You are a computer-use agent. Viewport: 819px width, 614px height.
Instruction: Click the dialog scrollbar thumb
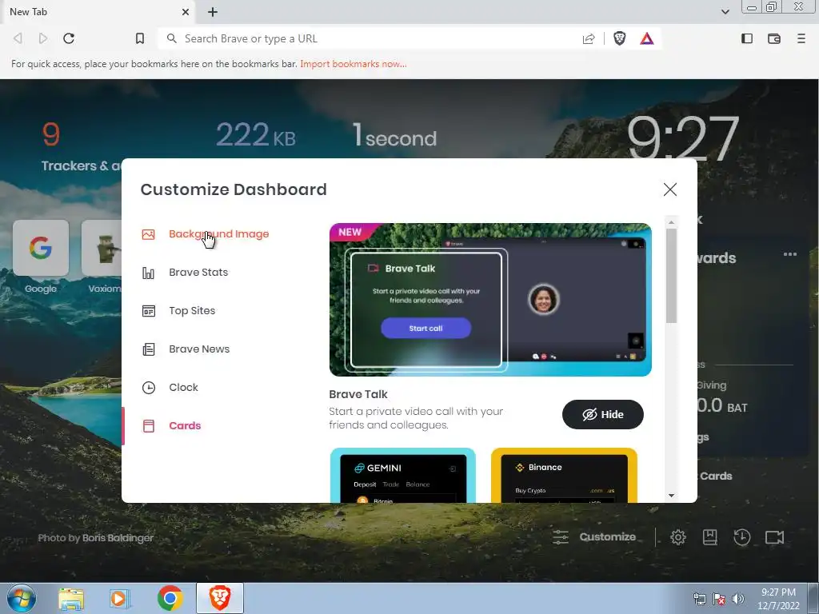click(672, 276)
